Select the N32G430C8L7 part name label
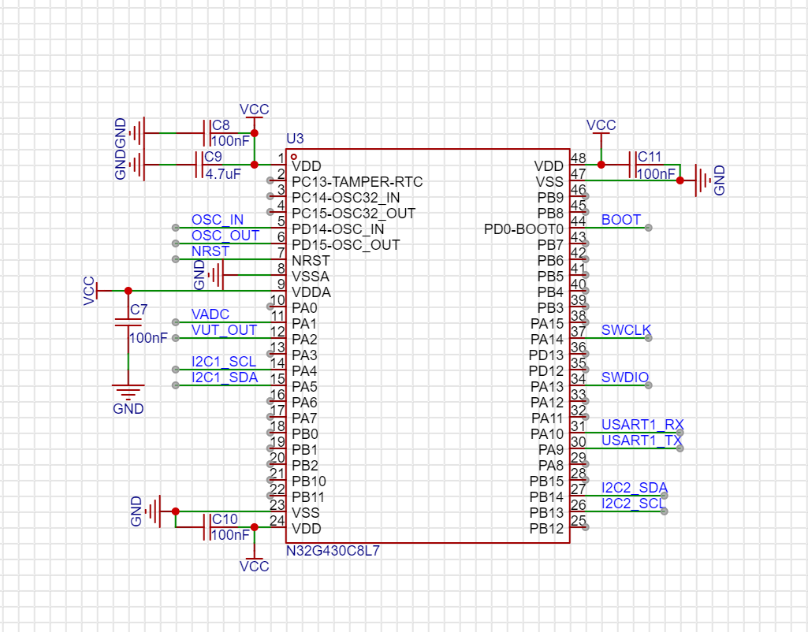 (333, 551)
